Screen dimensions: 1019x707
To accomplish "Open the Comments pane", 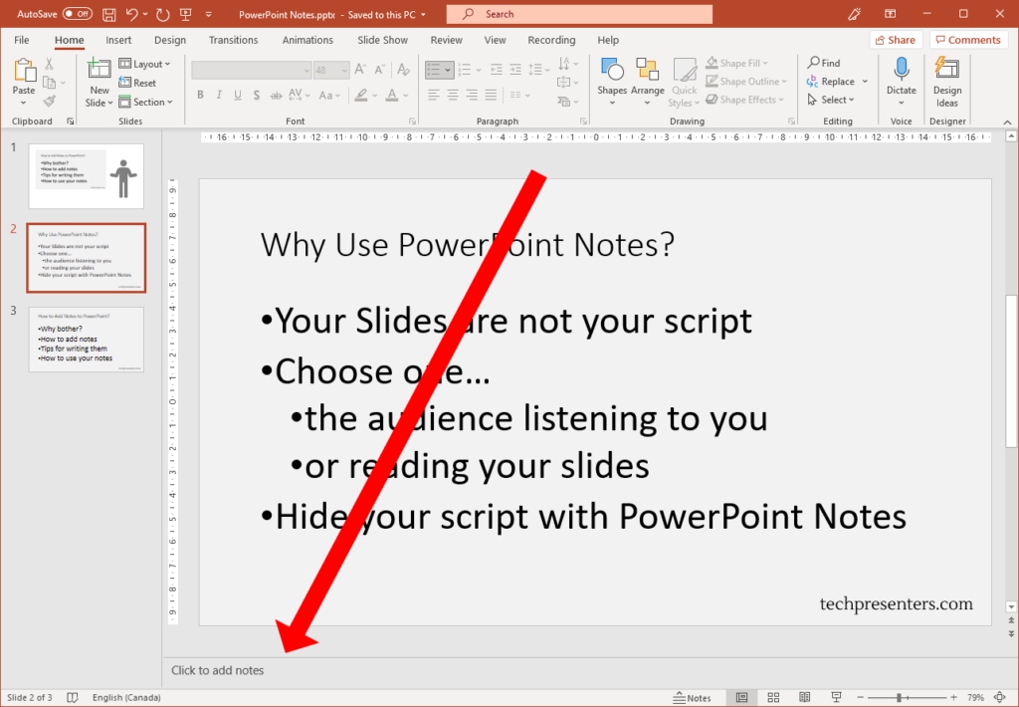I will pyautogui.click(x=968, y=40).
